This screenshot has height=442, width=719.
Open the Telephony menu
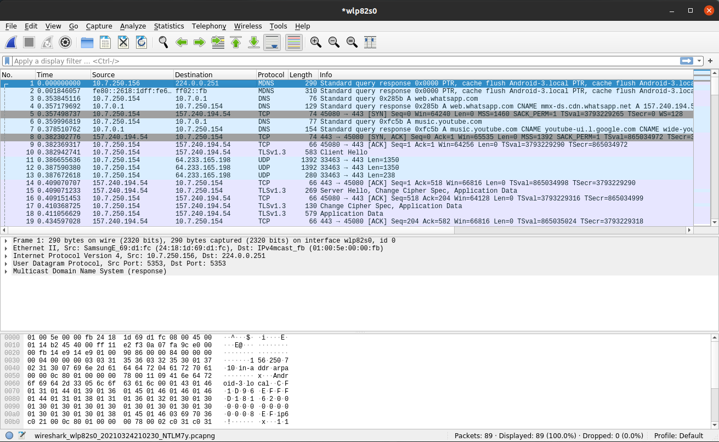[209, 26]
